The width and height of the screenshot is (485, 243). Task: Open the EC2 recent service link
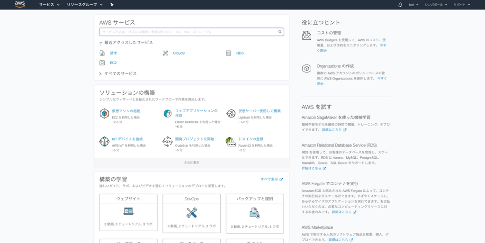point(113,63)
